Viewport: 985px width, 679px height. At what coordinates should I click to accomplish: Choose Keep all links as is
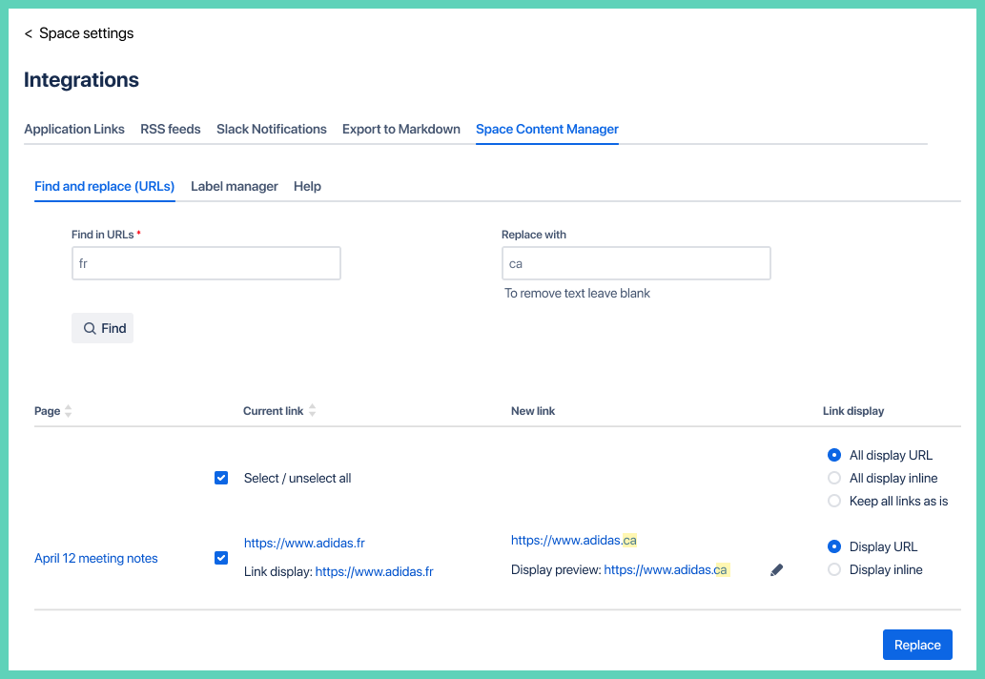coord(834,501)
